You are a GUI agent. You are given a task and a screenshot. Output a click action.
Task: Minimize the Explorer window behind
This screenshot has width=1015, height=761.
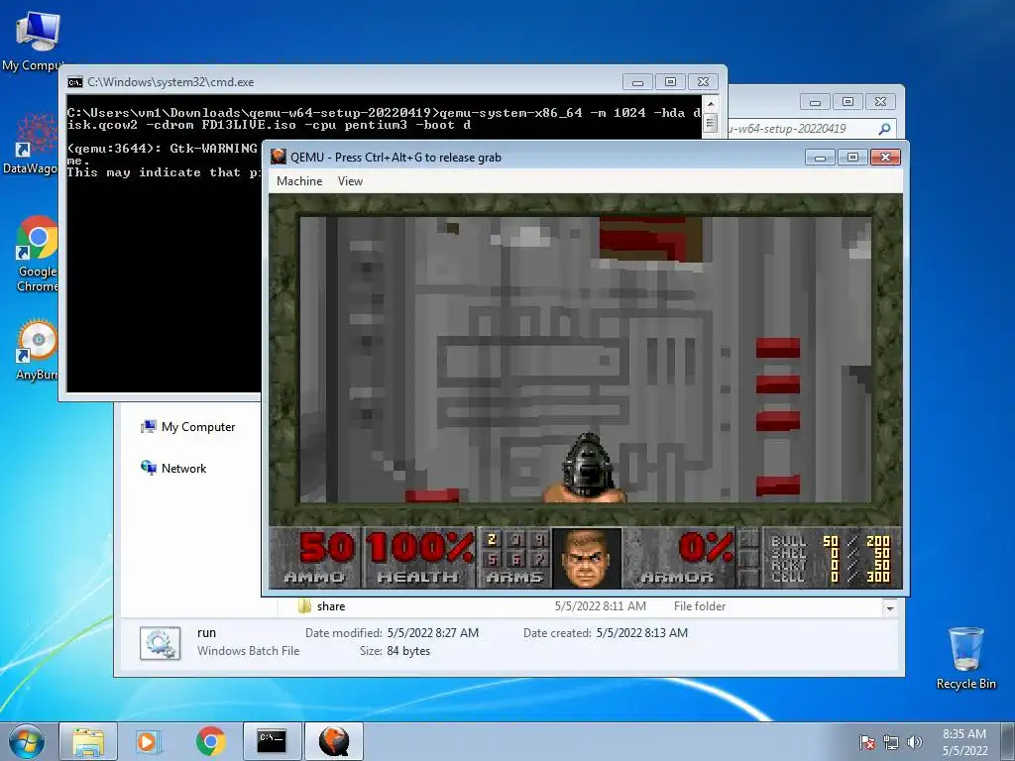[815, 102]
